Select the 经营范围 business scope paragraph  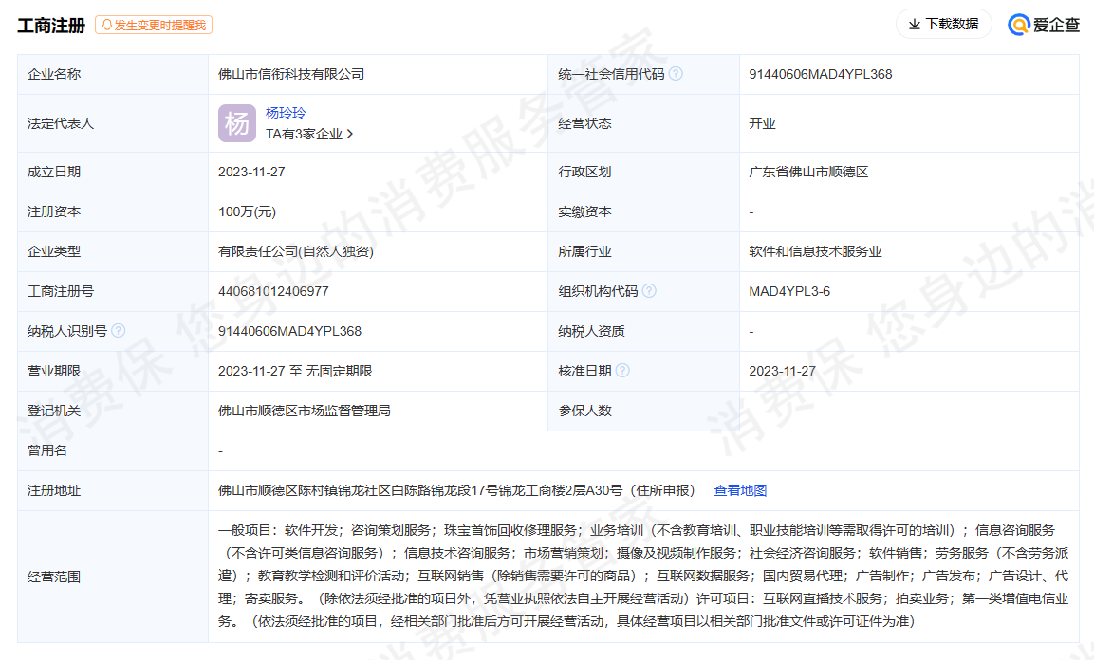643,576
